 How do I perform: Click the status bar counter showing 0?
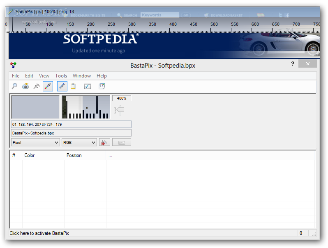(x=301, y=233)
